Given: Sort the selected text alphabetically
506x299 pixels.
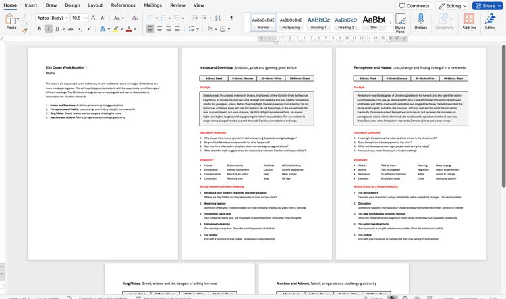Looking at the screenshot, I should coord(218,18).
